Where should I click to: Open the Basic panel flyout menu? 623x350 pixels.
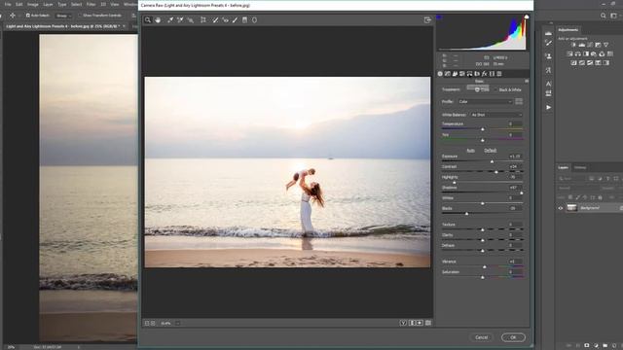coord(527,81)
